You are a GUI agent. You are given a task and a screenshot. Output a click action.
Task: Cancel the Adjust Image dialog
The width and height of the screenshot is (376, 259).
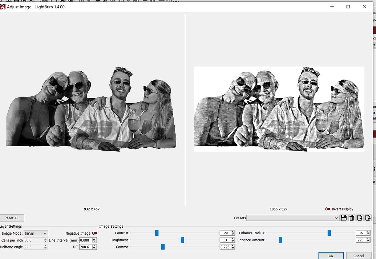point(359,255)
